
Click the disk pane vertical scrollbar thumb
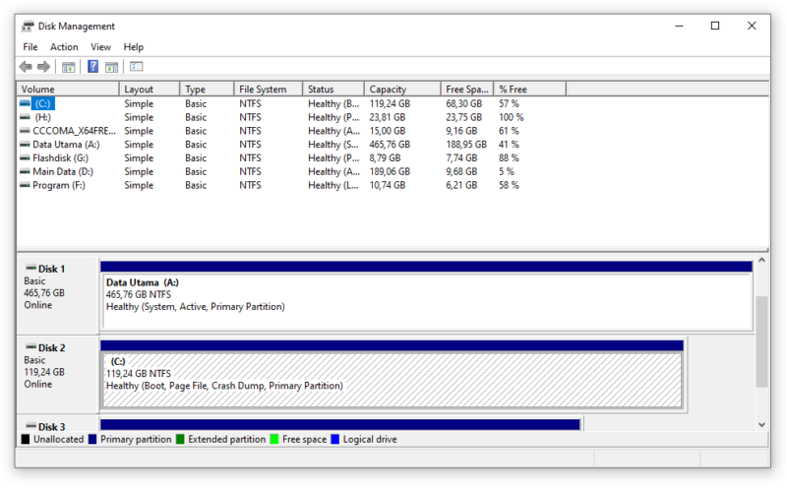pos(761,341)
